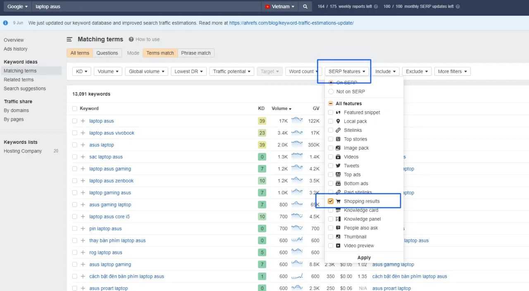This screenshot has height=291, width=529.
Task: Click the info icon on the 9 Jun update banner
Action: coord(5,23)
